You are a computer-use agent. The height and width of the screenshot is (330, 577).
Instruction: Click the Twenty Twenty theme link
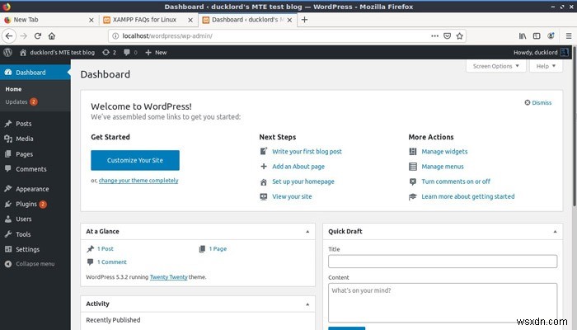coord(168,277)
